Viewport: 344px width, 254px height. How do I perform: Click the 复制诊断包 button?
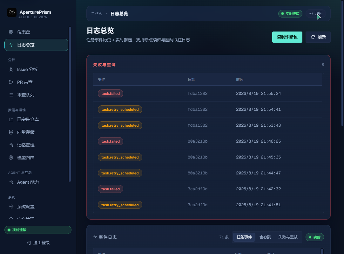[x=287, y=37]
